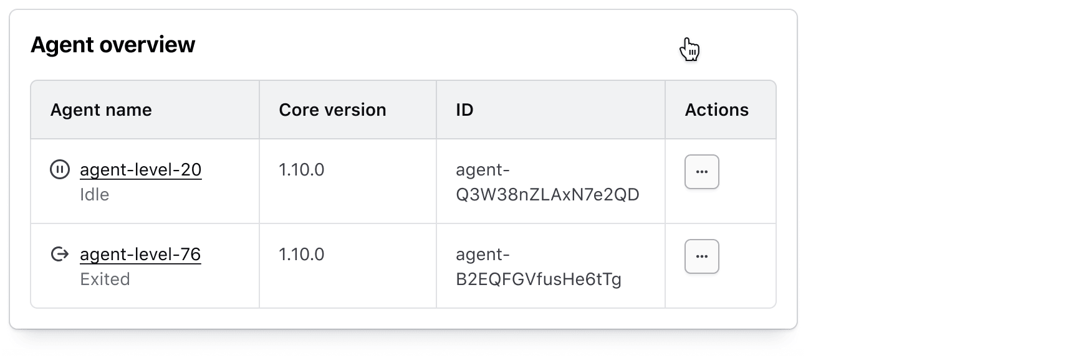This screenshot has height=356, width=1076.
Task: Click the Core version column header
Action: coord(332,110)
